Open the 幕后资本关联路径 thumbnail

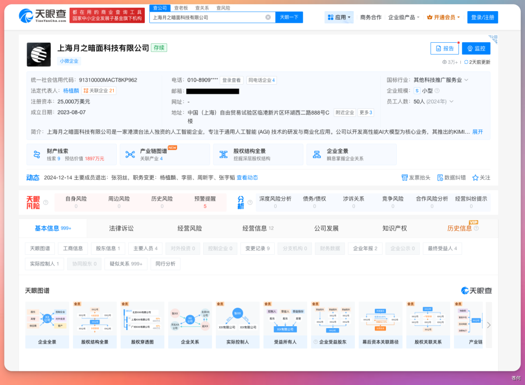tap(380, 325)
